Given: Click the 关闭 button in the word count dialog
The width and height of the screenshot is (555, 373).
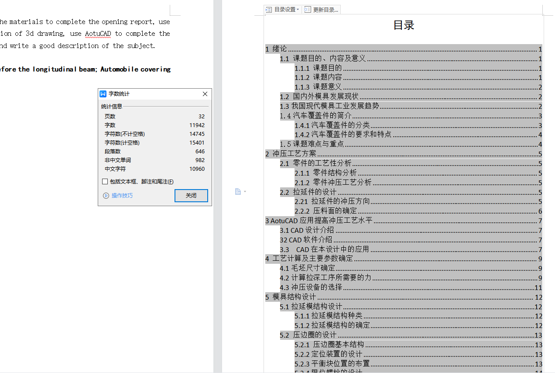Looking at the screenshot, I should click(191, 195).
